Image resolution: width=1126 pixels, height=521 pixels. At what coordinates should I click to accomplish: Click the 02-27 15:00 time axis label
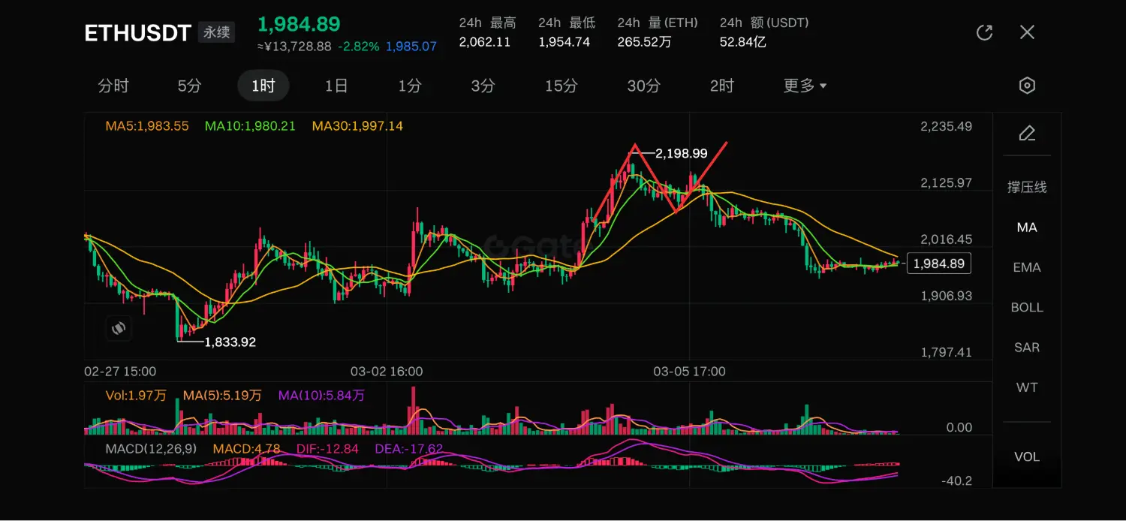click(x=120, y=372)
